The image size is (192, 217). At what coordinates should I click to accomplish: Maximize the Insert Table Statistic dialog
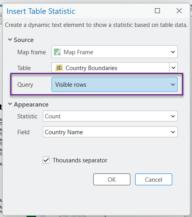point(157,11)
